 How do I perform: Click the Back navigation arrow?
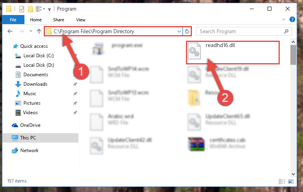tap(10, 31)
